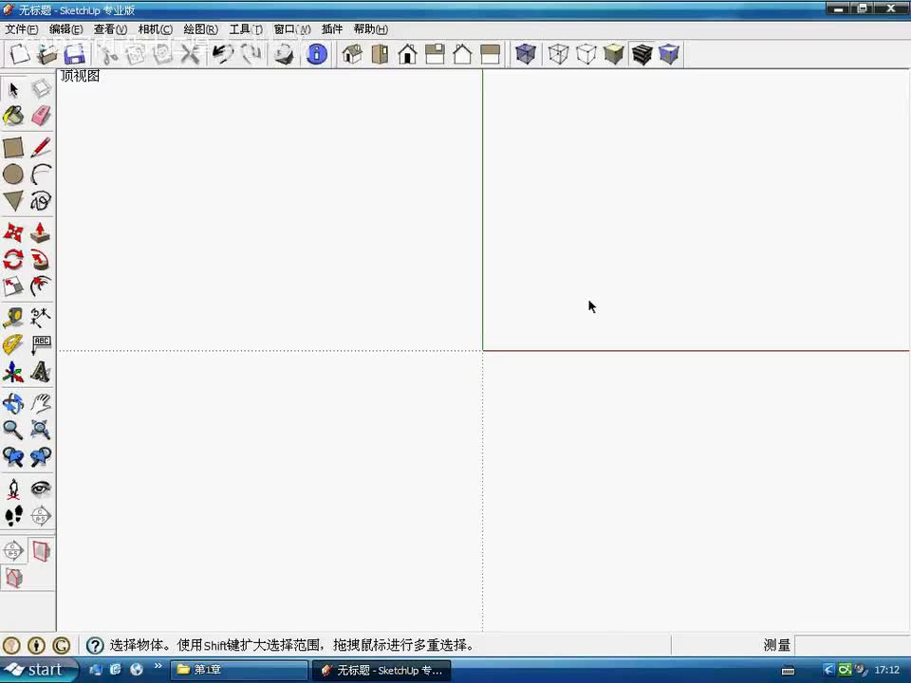The width and height of the screenshot is (911, 683).
Task: Select the Protractor tool
Action: pyautogui.click(x=13, y=344)
